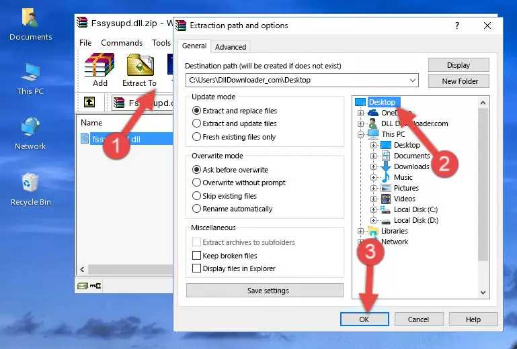517x349 pixels.
Task: Expand the Documents tree node
Action: (x=373, y=156)
